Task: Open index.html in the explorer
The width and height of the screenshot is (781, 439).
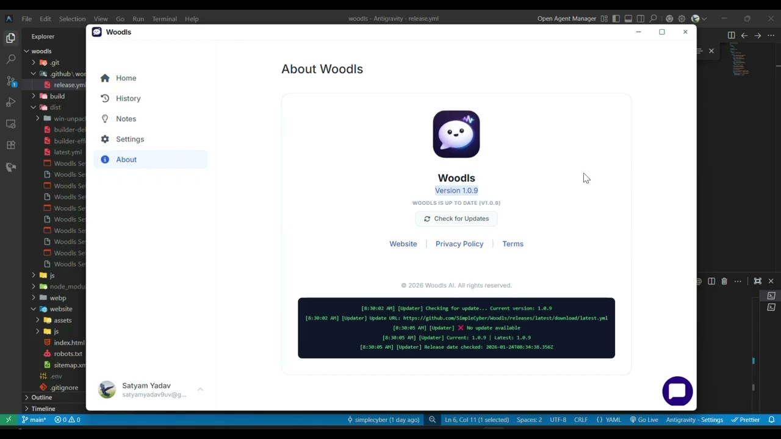Action: click(69, 343)
